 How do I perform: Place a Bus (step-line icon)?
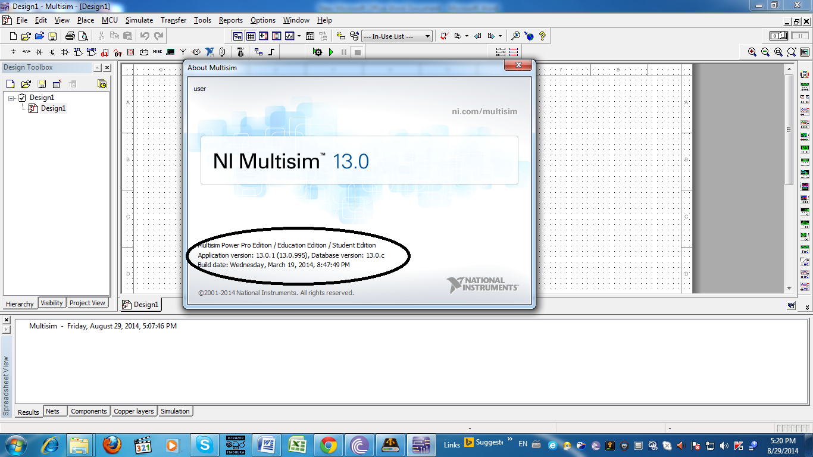[271, 52]
